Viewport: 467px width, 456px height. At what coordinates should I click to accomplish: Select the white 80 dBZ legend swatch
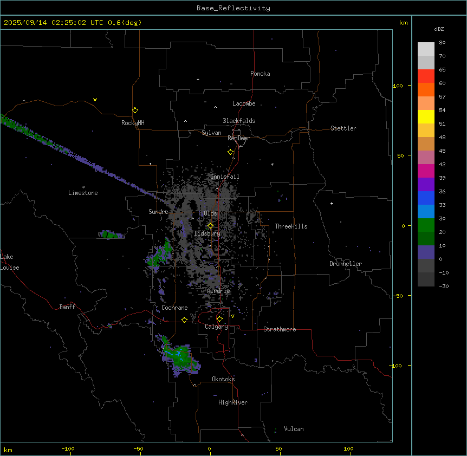(426, 49)
